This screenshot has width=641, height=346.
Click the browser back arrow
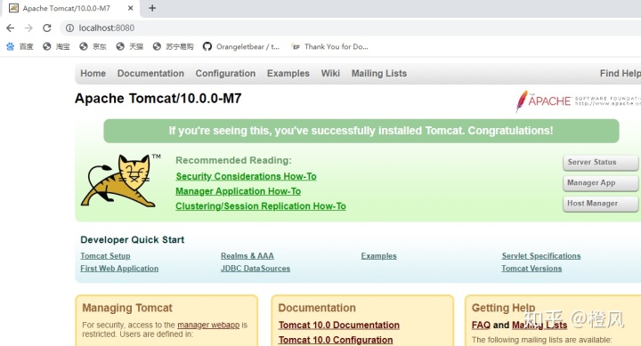point(10,28)
